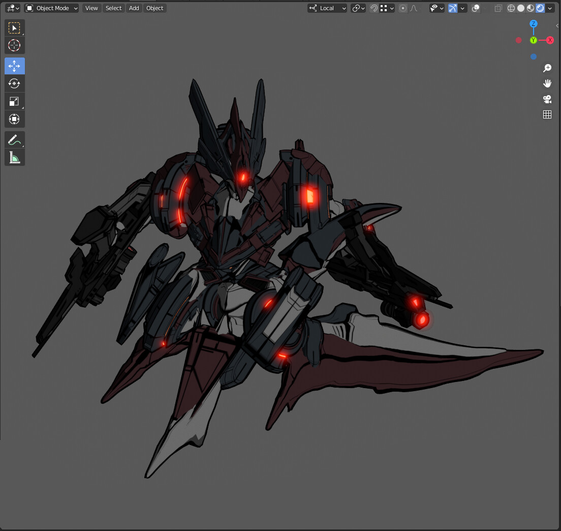Toggle proportional editing

pos(402,8)
